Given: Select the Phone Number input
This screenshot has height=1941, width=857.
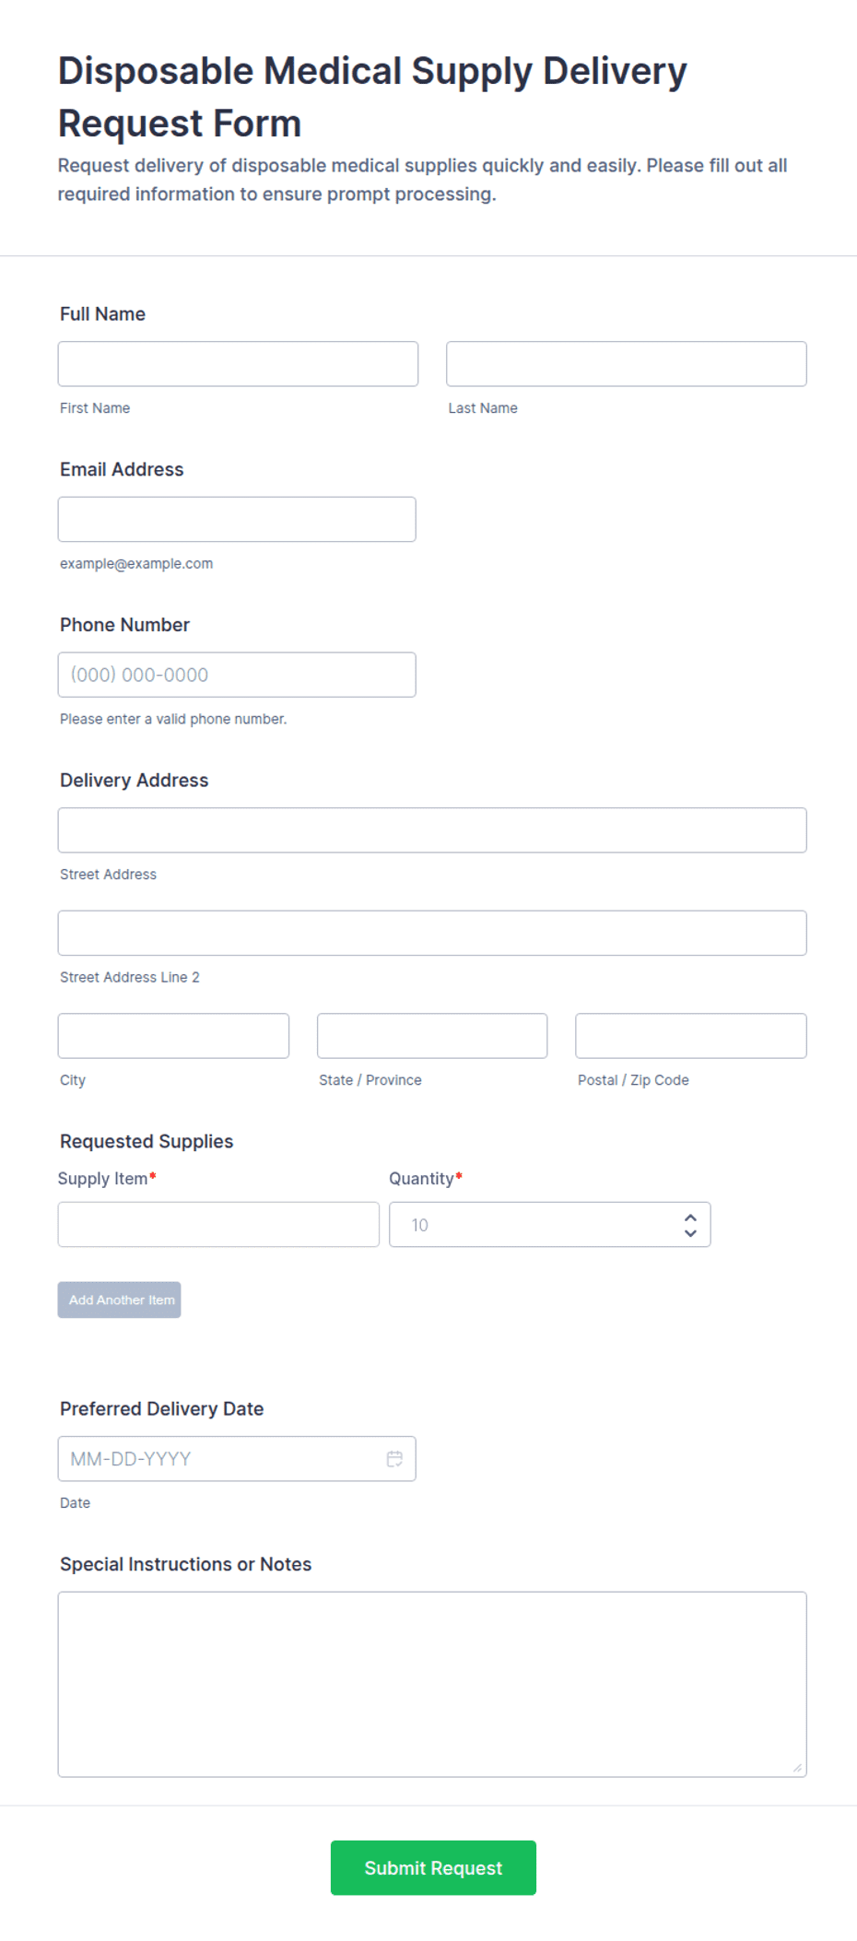Looking at the screenshot, I should tap(237, 675).
